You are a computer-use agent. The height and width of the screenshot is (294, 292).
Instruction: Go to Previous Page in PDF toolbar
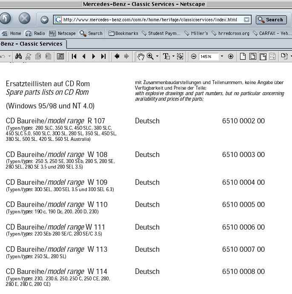tap(84, 56)
